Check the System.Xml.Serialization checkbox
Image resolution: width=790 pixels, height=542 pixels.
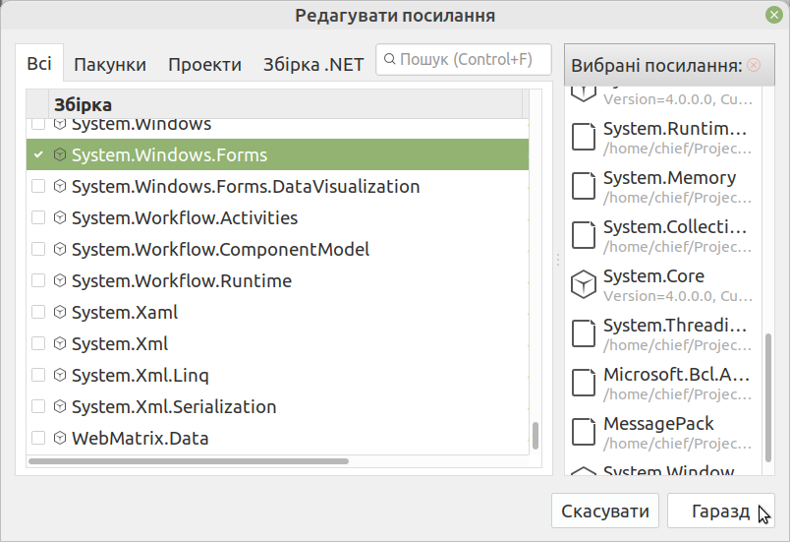38,406
